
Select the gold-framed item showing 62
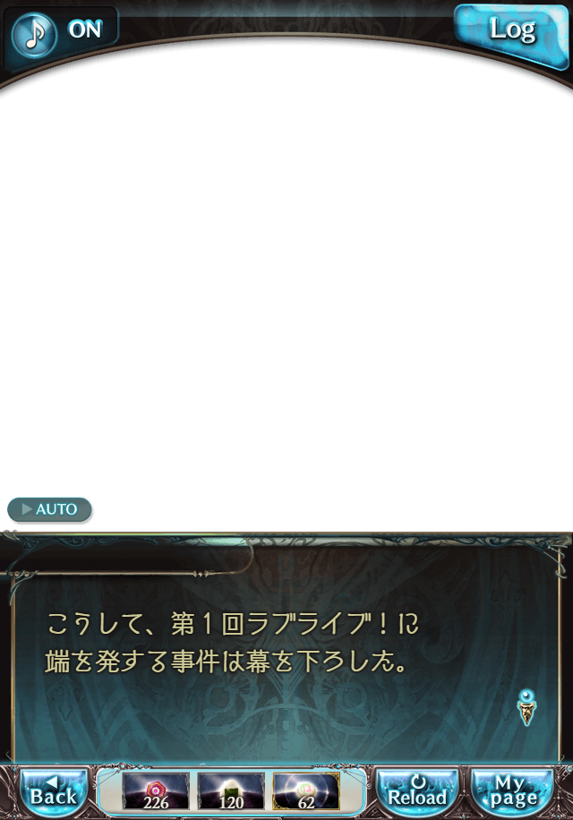(x=306, y=791)
